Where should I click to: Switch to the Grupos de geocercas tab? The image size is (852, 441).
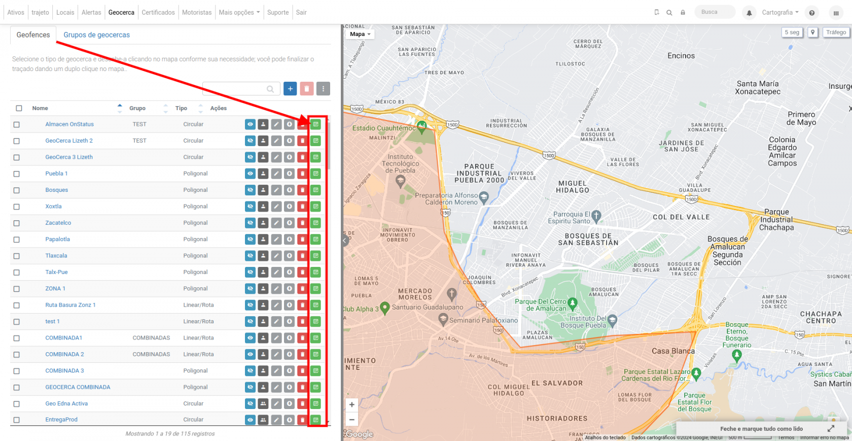(x=96, y=35)
